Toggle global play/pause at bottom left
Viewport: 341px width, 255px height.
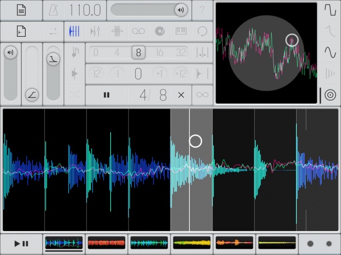(22, 244)
